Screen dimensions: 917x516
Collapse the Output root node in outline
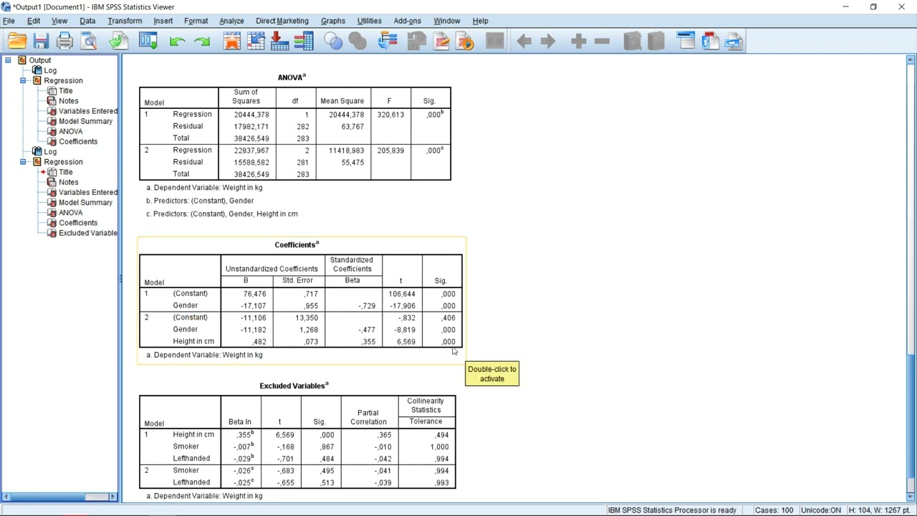8,60
